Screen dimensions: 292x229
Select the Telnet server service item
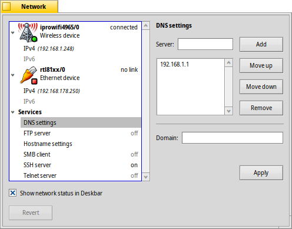(81, 175)
